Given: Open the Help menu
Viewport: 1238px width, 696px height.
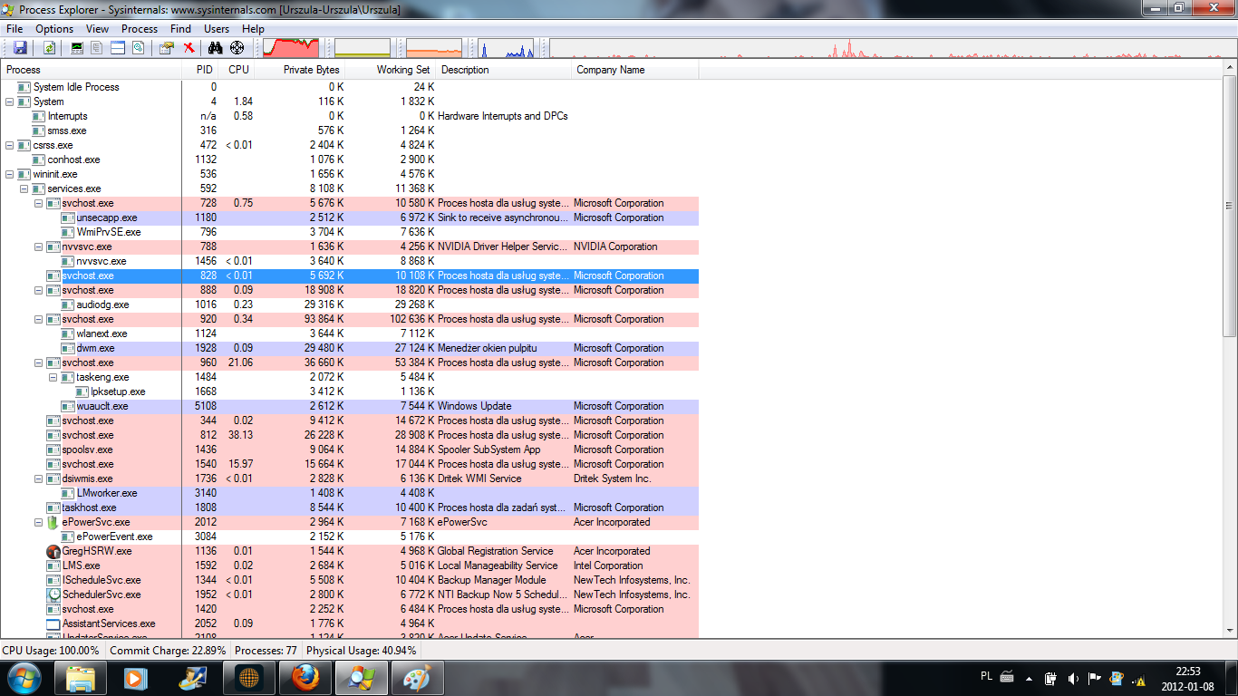Looking at the screenshot, I should (254, 29).
